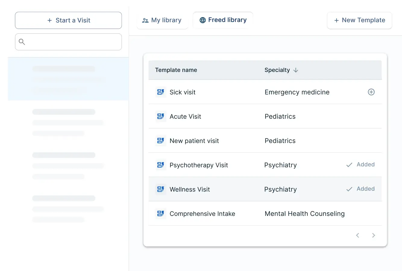Click the Acute Visit template icon
The height and width of the screenshot is (271, 402).
coord(161,117)
